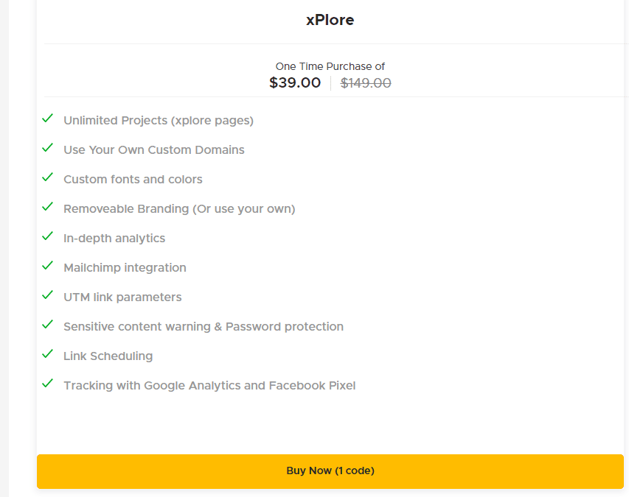Click the In-depth analytics feature text
Image resolution: width=629 pixels, height=497 pixels.
pos(114,238)
